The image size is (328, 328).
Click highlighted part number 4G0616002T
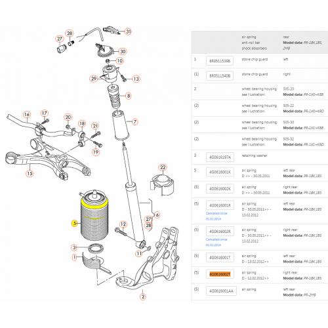tap(220, 274)
